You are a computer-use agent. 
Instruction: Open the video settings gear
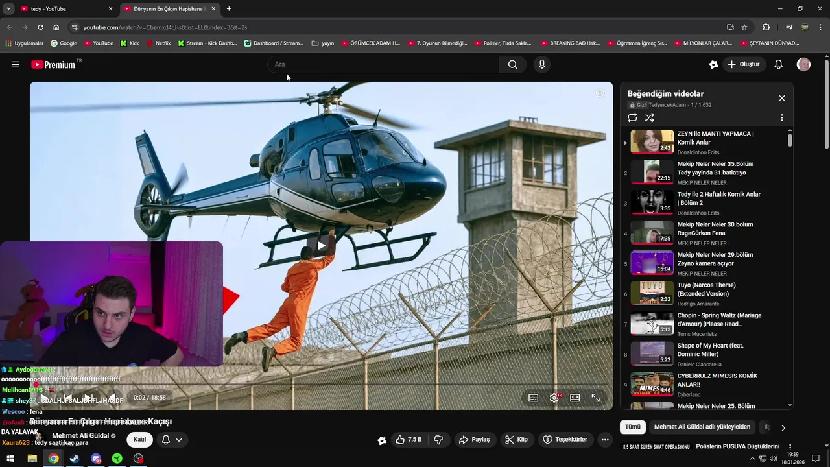pyautogui.click(x=554, y=398)
